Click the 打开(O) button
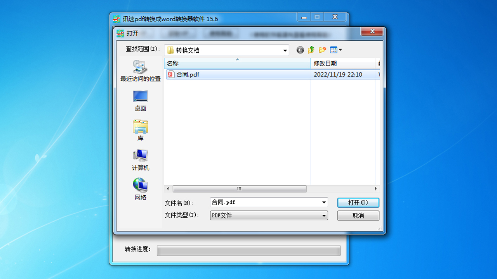 pyautogui.click(x=358, y=202)
